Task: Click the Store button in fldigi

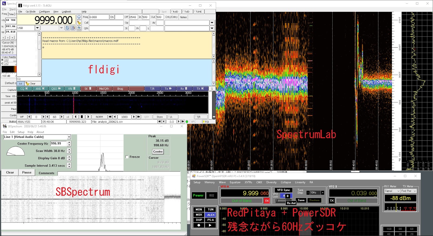Action: click(x=160, y=117)
